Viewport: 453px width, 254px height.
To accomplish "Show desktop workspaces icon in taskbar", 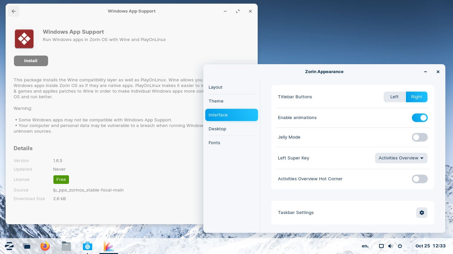I will (x=27, y=246).
